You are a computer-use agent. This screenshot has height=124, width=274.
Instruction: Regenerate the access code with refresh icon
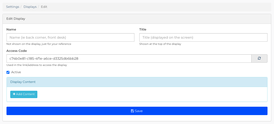pyautogui.click(x=259, y=59)
